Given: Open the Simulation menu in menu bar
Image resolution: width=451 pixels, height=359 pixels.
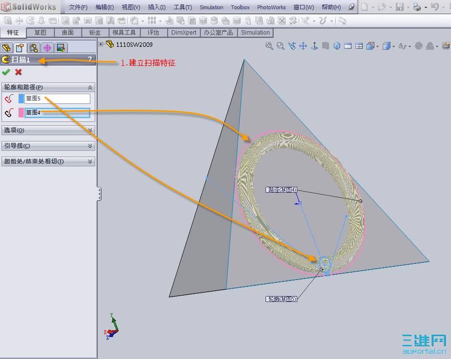Looking at the screenshot, I should [211, 7].
